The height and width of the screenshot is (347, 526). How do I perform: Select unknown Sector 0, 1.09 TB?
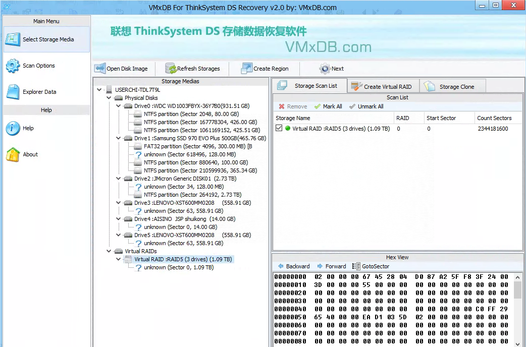click(x=179, y=267)
